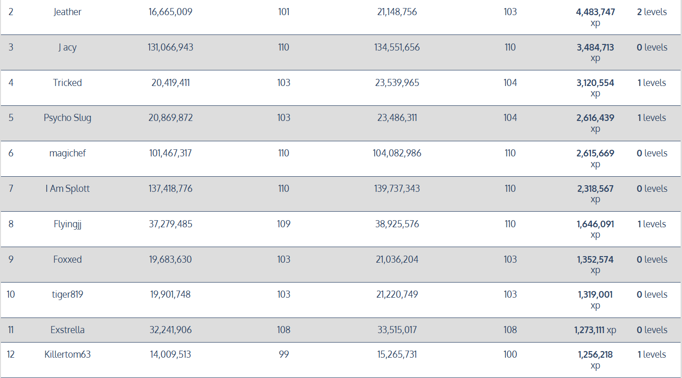Click the player name Foxxed
This screenshot has width=682, height=378.
click(x=67, y=260)
